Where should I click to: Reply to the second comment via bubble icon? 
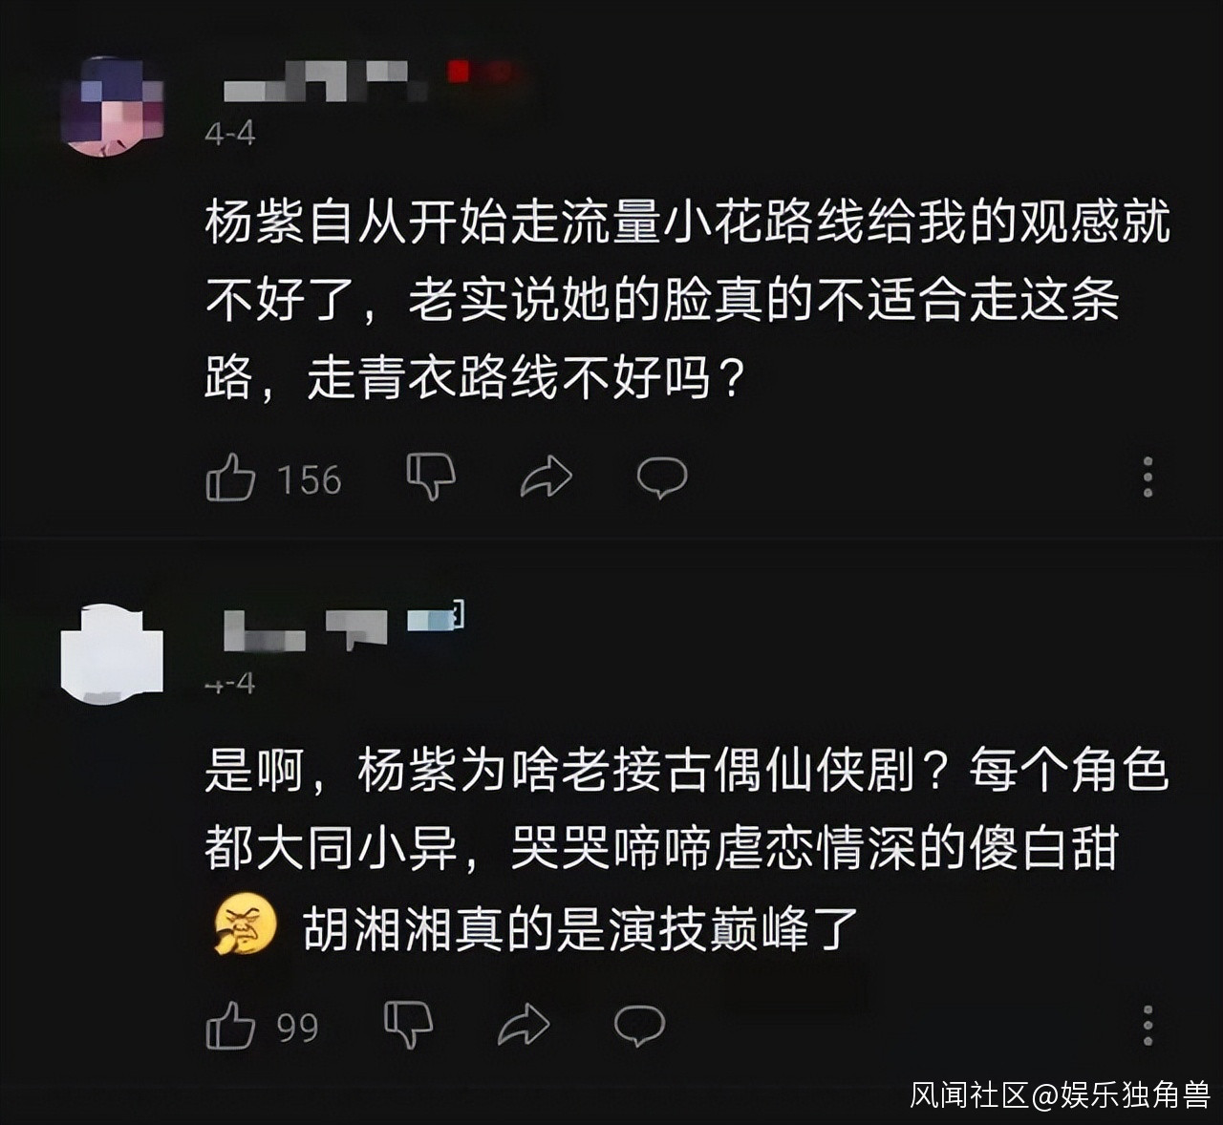tap(639, 1025)
